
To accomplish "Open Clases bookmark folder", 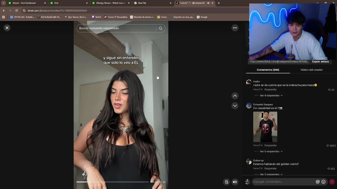I will (x=162, y=17).
